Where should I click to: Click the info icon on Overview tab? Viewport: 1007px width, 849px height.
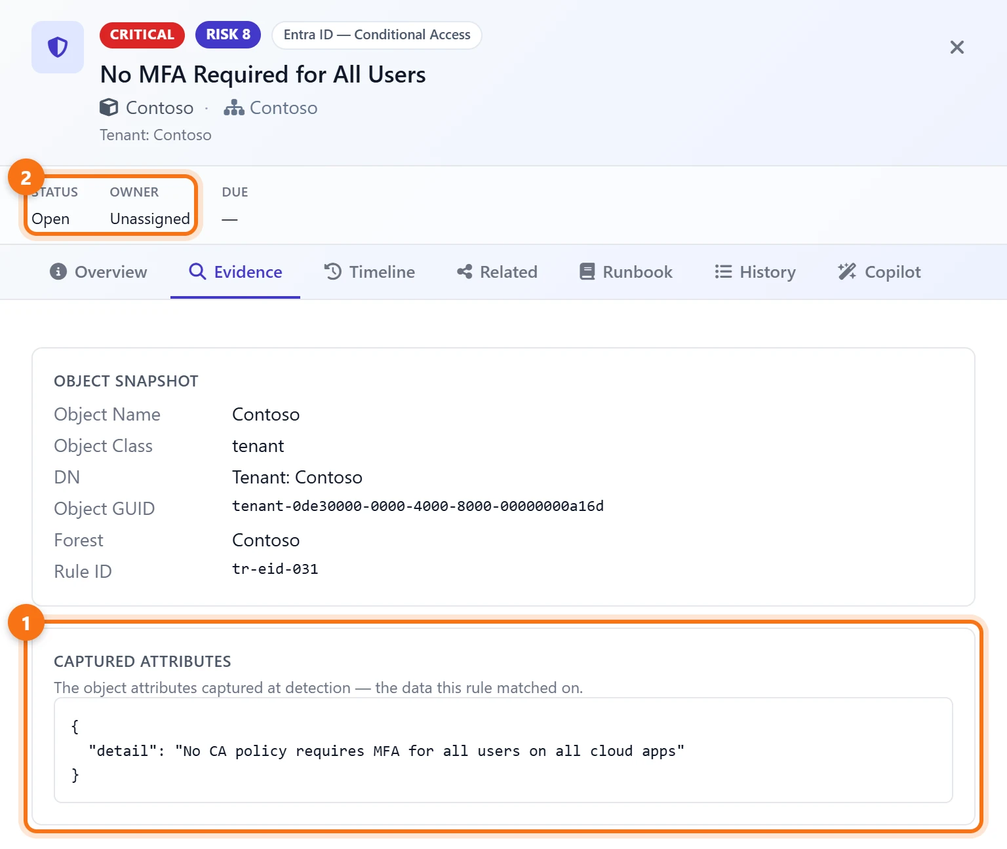coord(58,271)
